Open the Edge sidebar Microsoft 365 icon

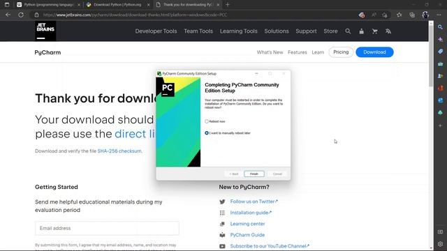coord(440,89)
